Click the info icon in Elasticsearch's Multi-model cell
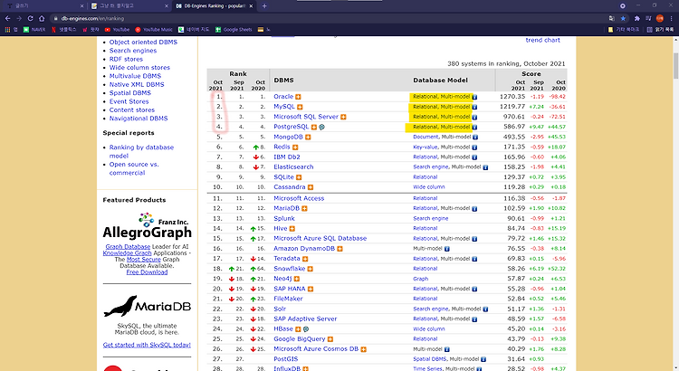The image size is (679, 371). pos(485,167)
